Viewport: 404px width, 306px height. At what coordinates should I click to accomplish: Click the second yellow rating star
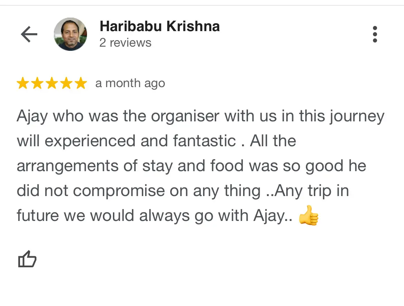coord(38,83)
